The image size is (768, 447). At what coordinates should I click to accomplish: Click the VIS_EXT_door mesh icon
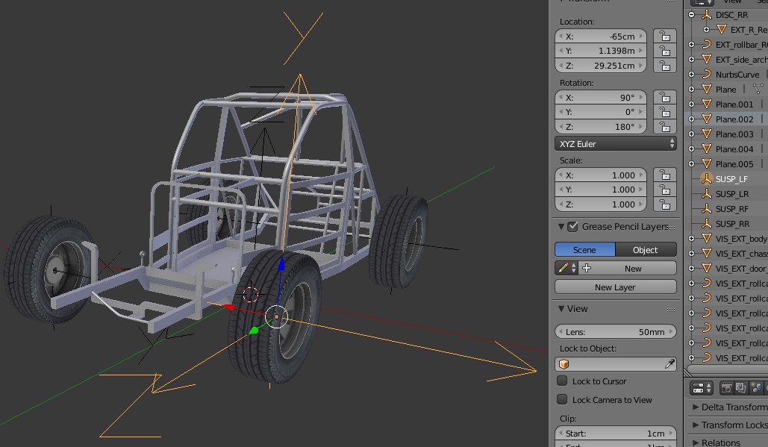point(706,269)
